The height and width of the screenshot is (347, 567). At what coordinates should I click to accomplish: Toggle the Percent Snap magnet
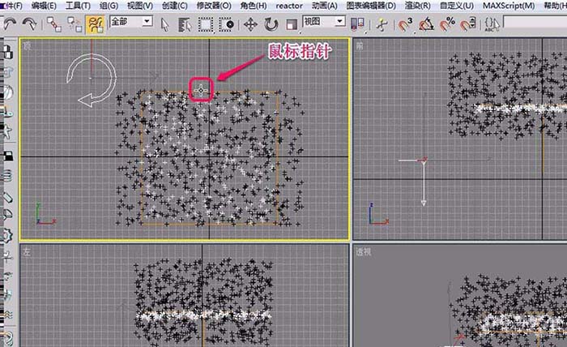447,24
